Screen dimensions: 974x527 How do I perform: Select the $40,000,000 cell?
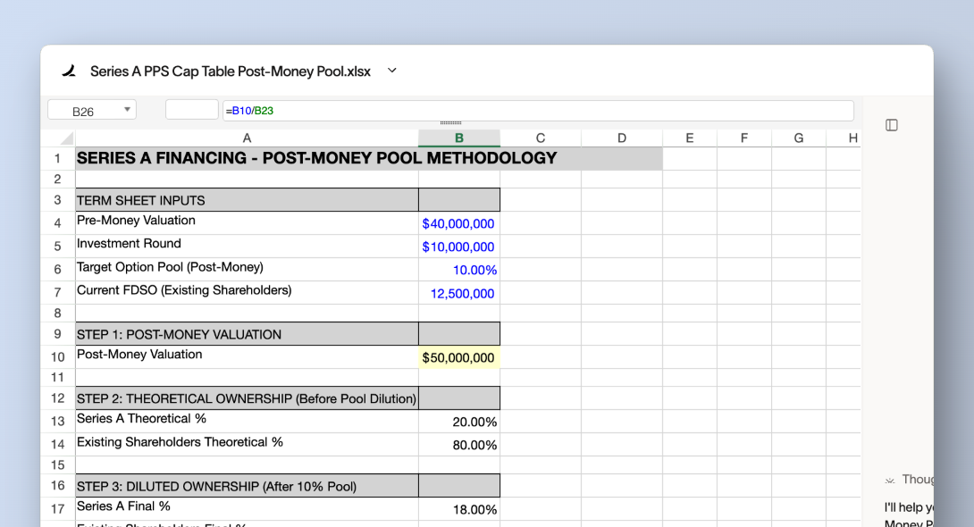[x=459, y=222]
